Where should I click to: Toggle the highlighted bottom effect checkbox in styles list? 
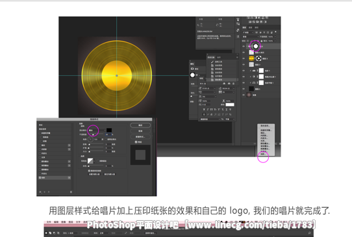40,177
